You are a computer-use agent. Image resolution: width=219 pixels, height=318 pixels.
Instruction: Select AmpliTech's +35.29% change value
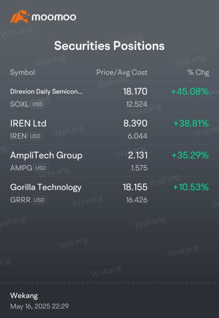190,155
